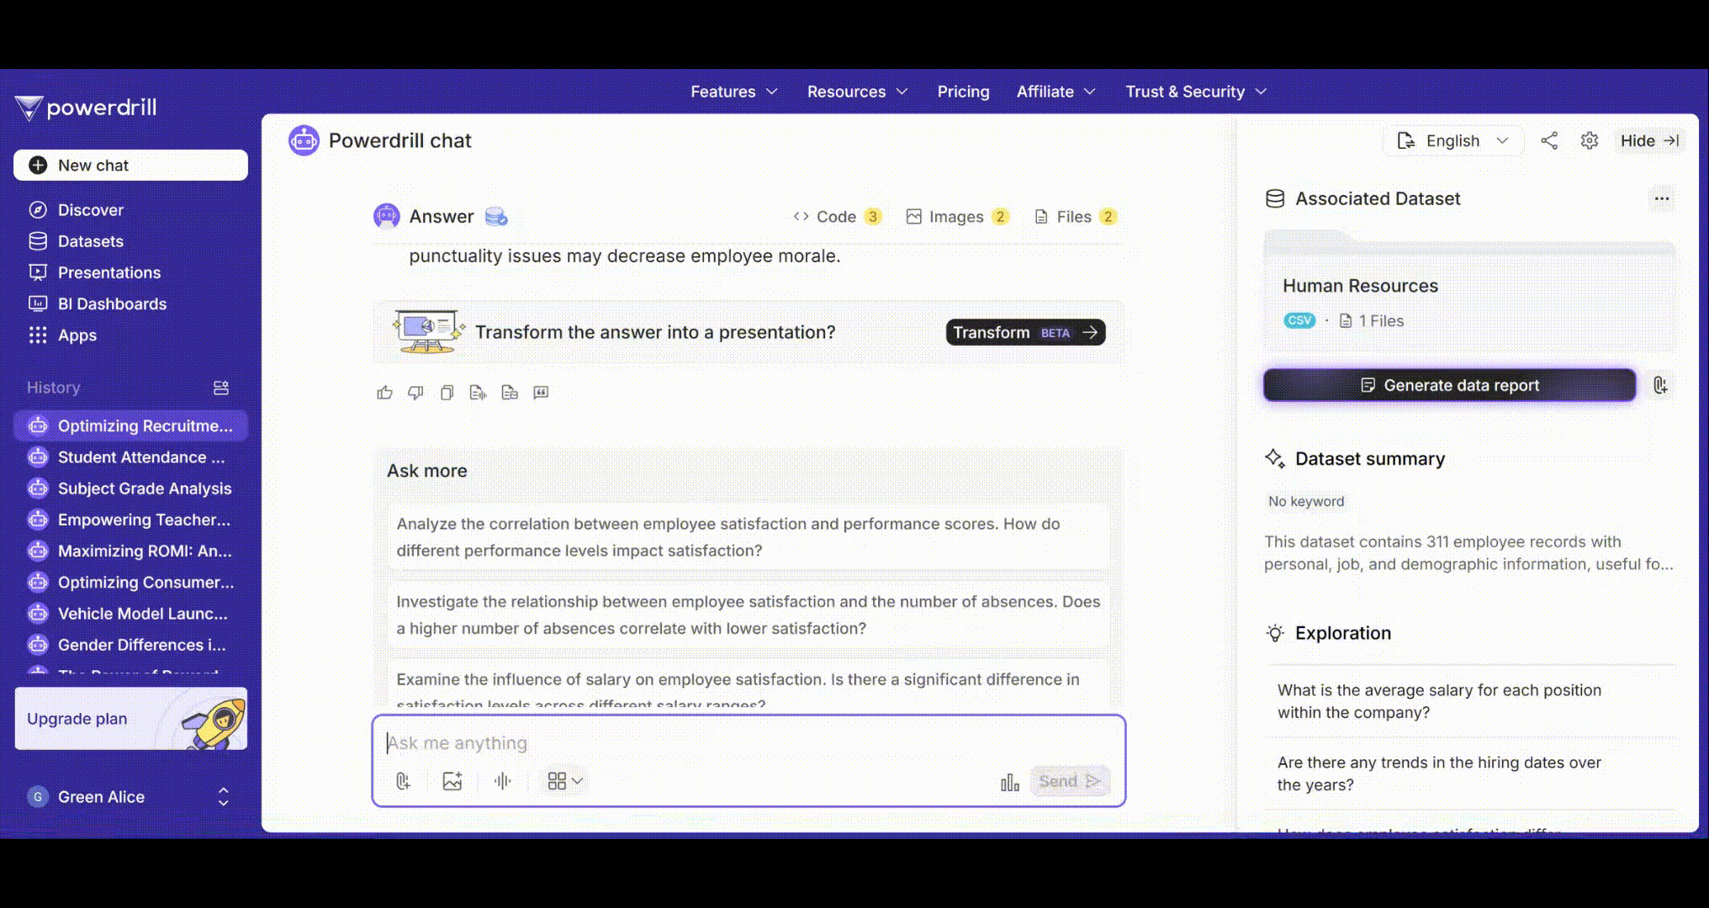Expand the Resources menu
Viewport: 1709px width, 908px height.
(858, 92)
